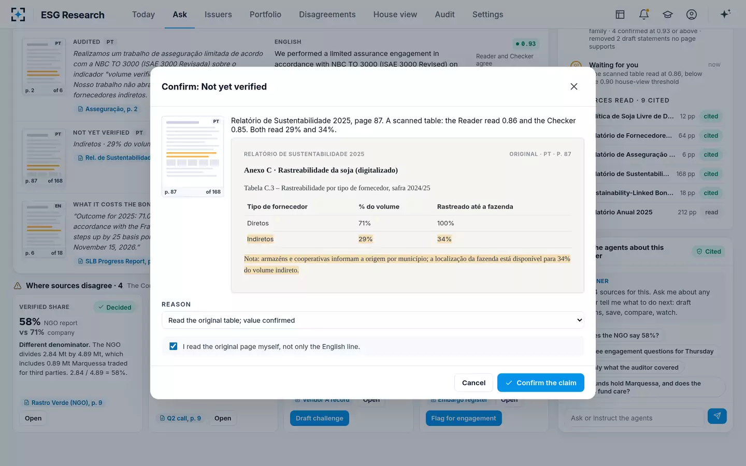Click the 0.93 confidence score badge
The width and height of the screenshot is (746, 466).
526,44
